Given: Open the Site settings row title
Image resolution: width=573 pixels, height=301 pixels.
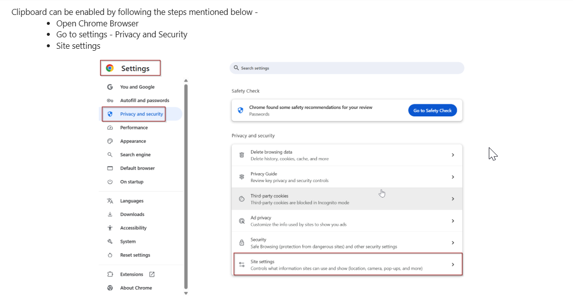Looking at the screenshot, I should [263, 261].
